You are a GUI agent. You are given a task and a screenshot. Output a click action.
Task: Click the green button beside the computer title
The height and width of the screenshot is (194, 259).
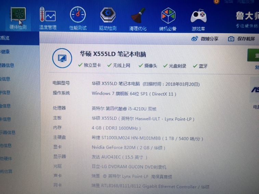point(253,55)
